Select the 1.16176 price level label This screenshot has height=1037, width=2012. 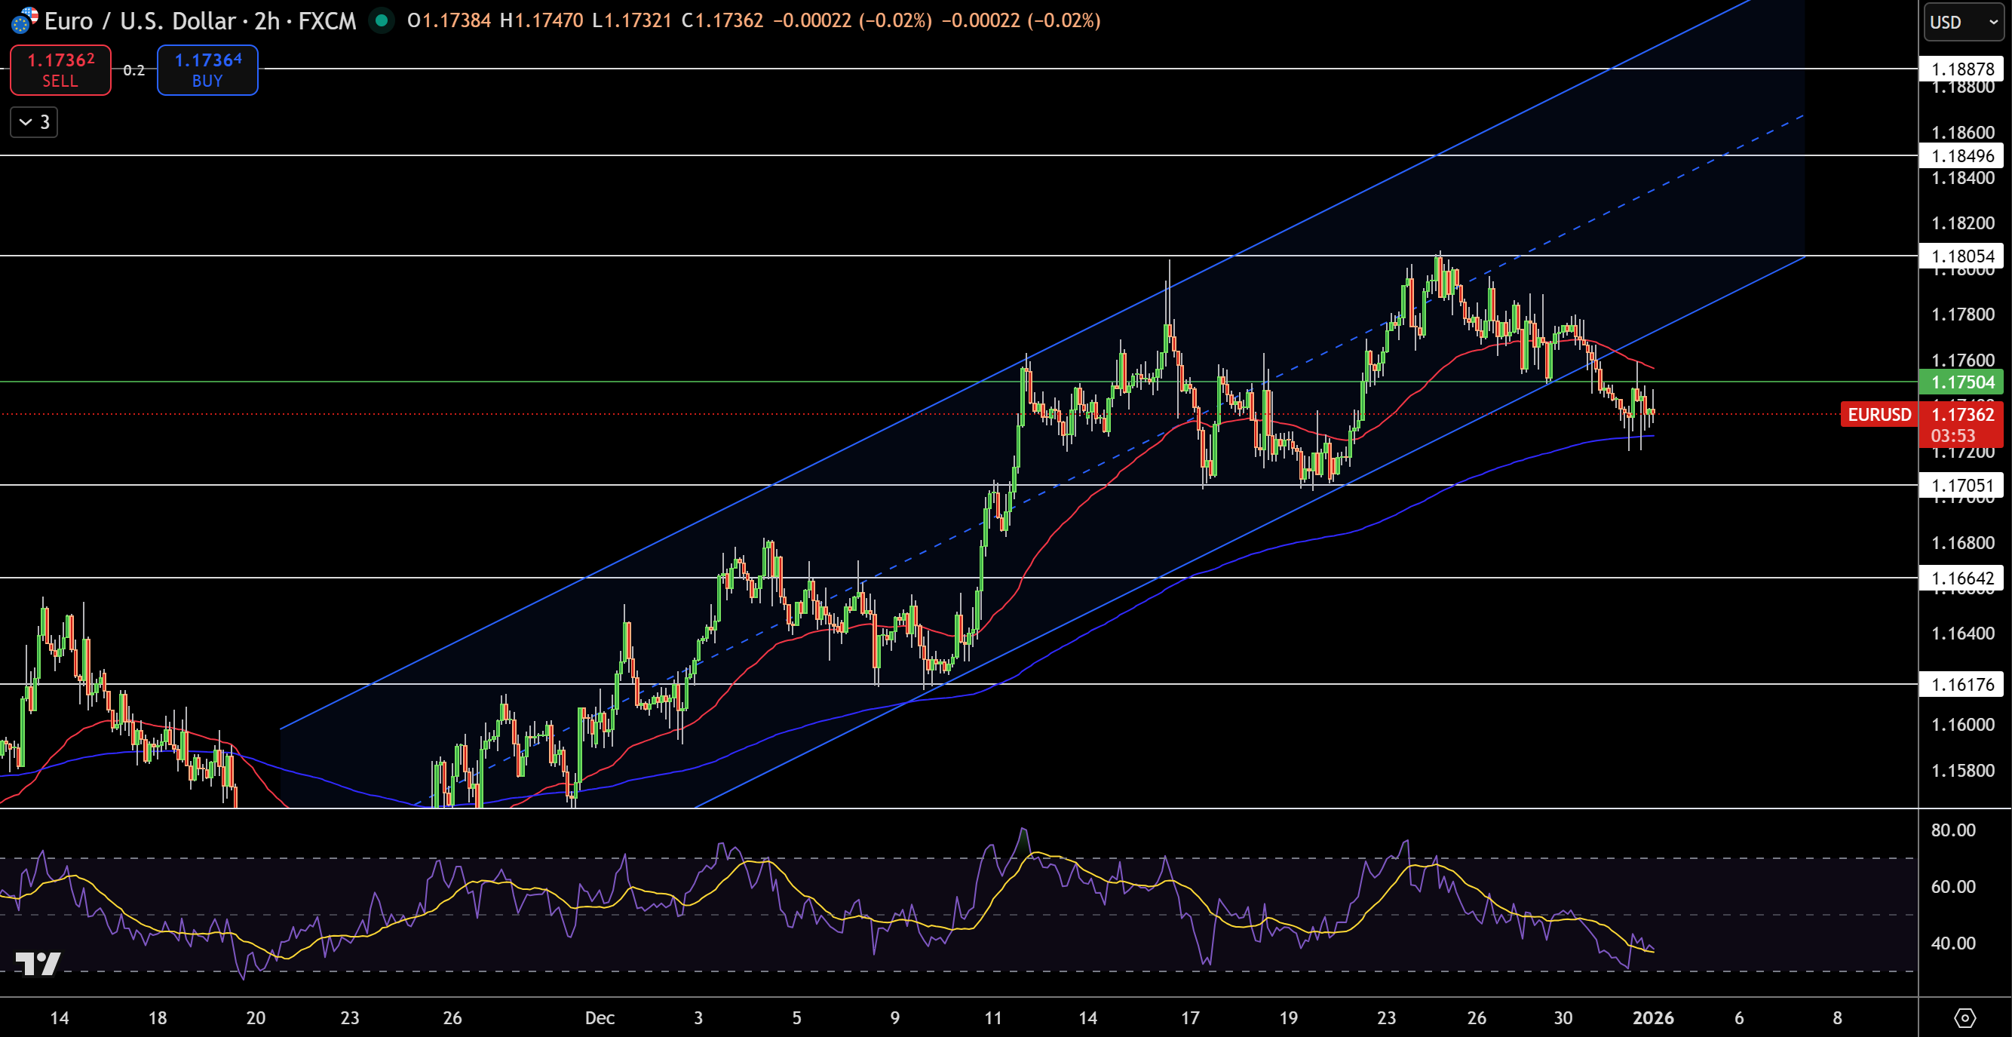coord(1962,684)
